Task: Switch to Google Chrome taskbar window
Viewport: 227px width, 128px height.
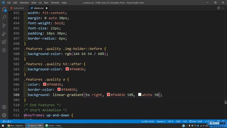Action: pos(16,126)
